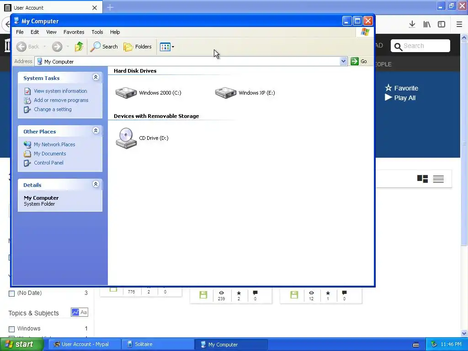Click the My Documents link

pos(50,154)
